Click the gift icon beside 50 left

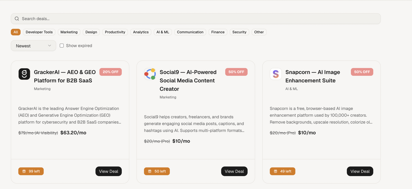pos(150,171)
